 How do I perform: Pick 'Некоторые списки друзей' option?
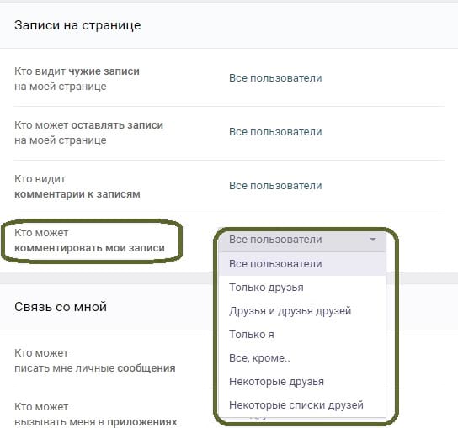pos(302,405)
